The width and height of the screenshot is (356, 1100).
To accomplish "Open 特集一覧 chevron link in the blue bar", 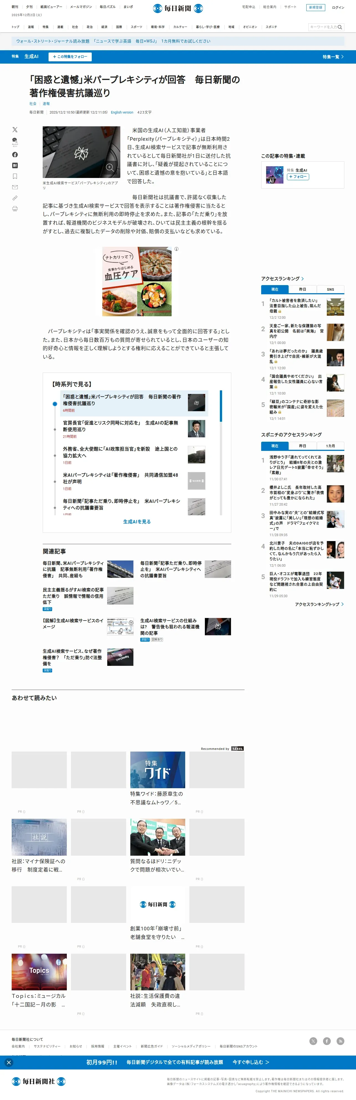I will [x=333, y=57].
